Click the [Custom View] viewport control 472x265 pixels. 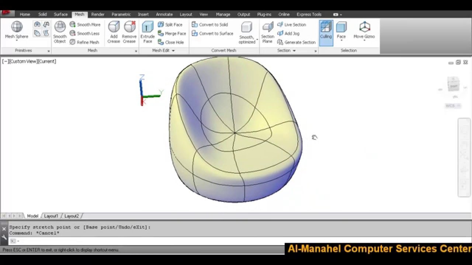[23, 61]
